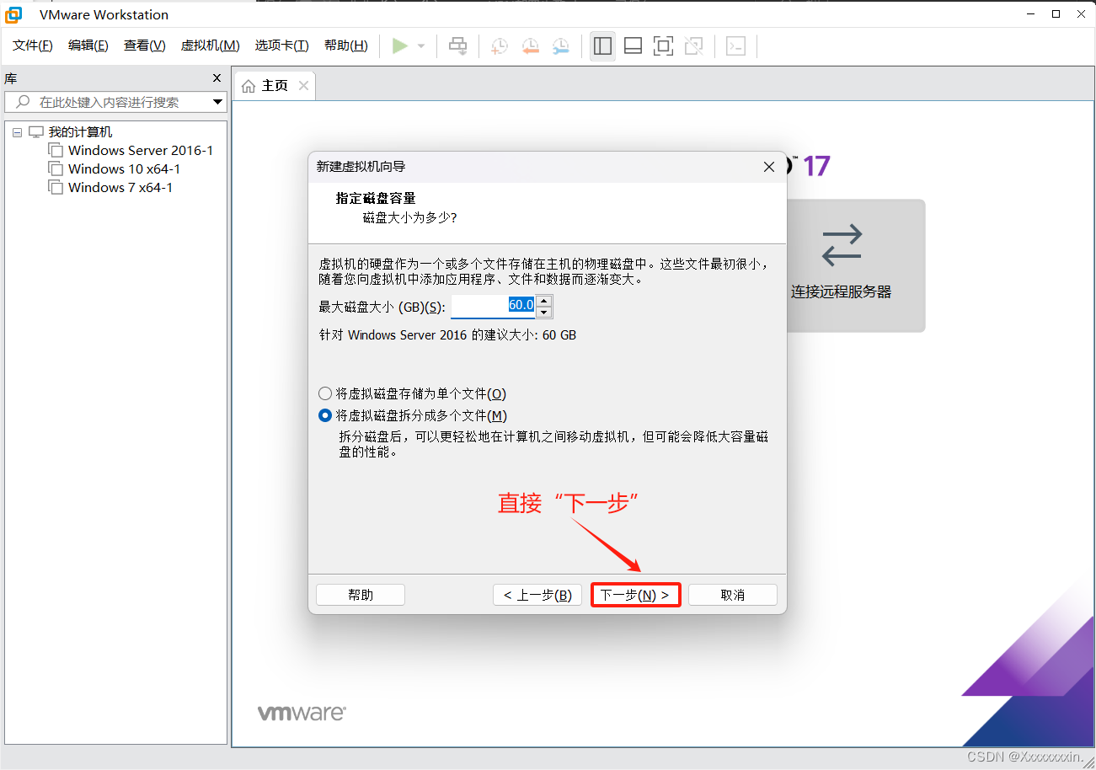Viewport: 1096px width, 770px height.
Task: Click the green power-on play icon
Action: pos(400,46)
